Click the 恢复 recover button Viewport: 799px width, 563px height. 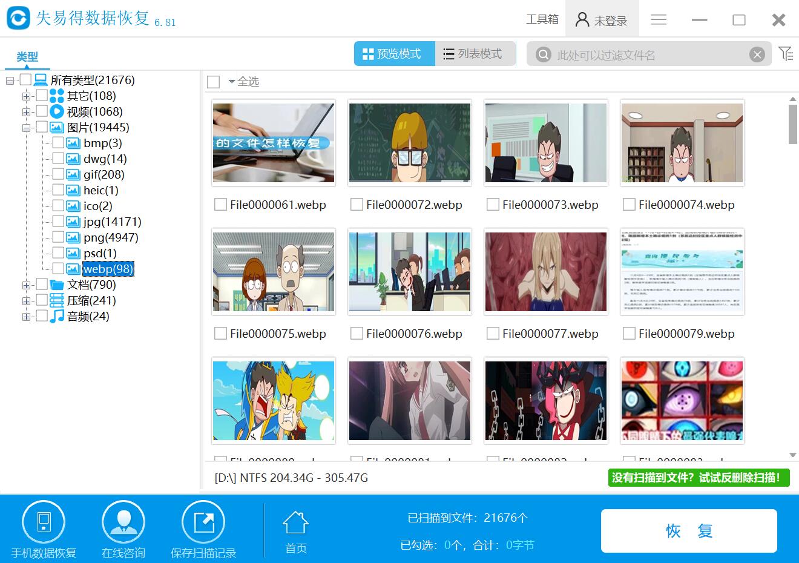(689, 531)
